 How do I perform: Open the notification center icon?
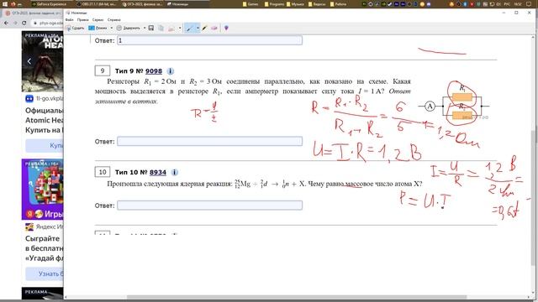point(529,4)
